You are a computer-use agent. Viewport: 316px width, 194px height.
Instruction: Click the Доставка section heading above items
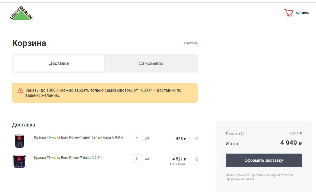(x=23, y=125)
